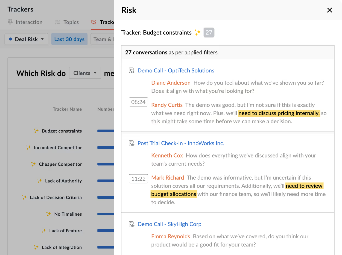Click the 27 conversations count badge

pos(209,33)
